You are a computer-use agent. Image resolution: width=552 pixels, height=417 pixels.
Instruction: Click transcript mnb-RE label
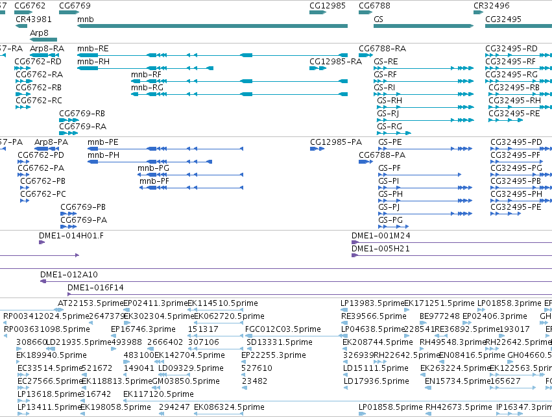coord(93,49)
